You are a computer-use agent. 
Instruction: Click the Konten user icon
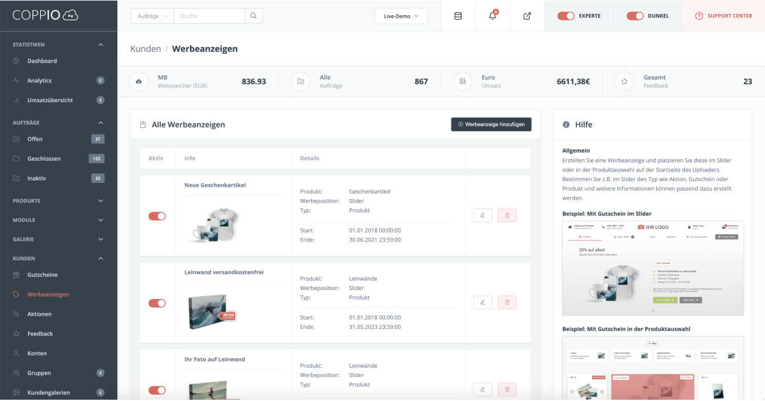[16, 353]
